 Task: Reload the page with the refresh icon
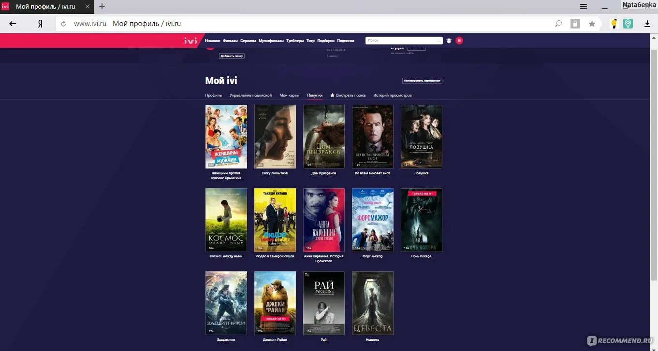point(63,24)
